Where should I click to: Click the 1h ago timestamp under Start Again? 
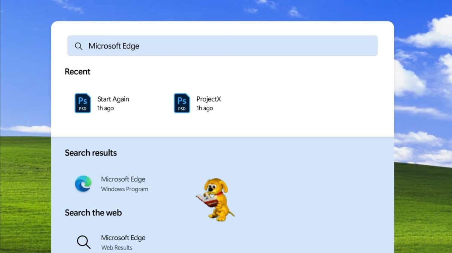(x=105, y=108)
